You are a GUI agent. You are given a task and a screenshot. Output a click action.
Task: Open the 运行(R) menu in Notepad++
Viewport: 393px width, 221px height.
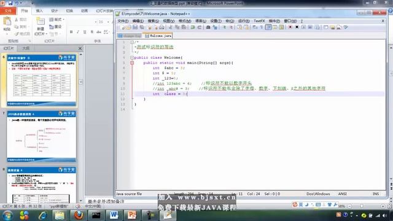(x=244, y=21)
